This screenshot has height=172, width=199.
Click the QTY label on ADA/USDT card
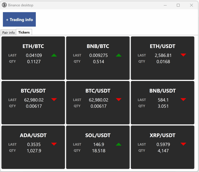[12, 151]
